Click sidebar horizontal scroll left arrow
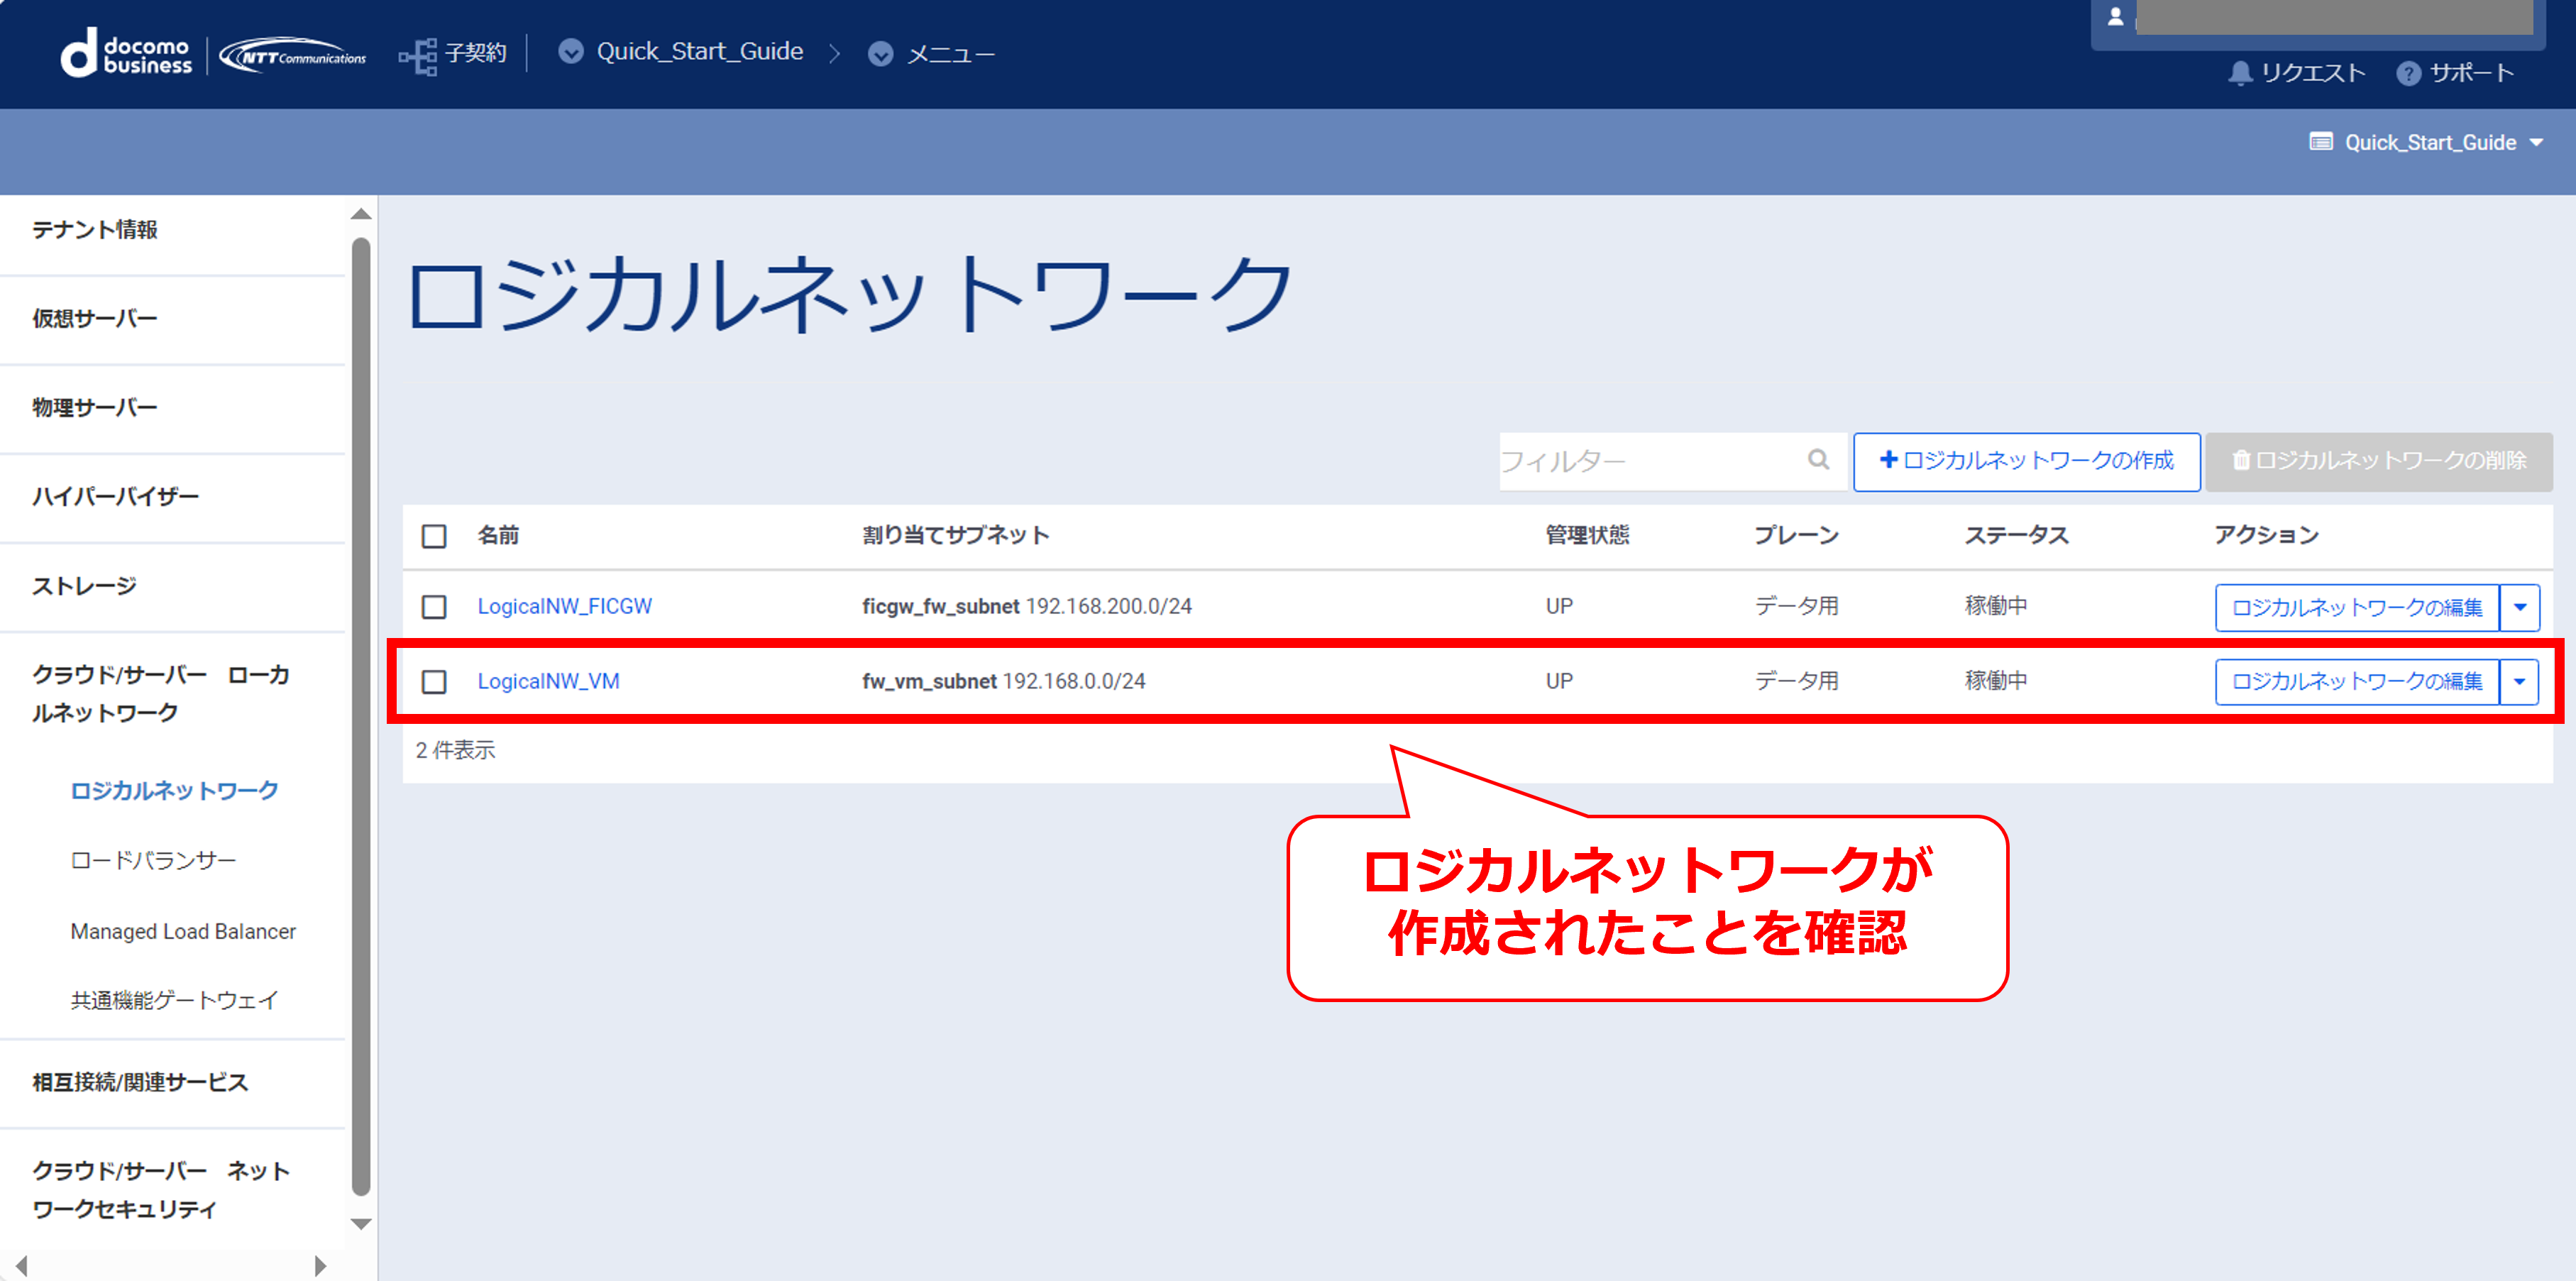This screenshot has width=2576, height=1281. click(x=21, y=1266)
